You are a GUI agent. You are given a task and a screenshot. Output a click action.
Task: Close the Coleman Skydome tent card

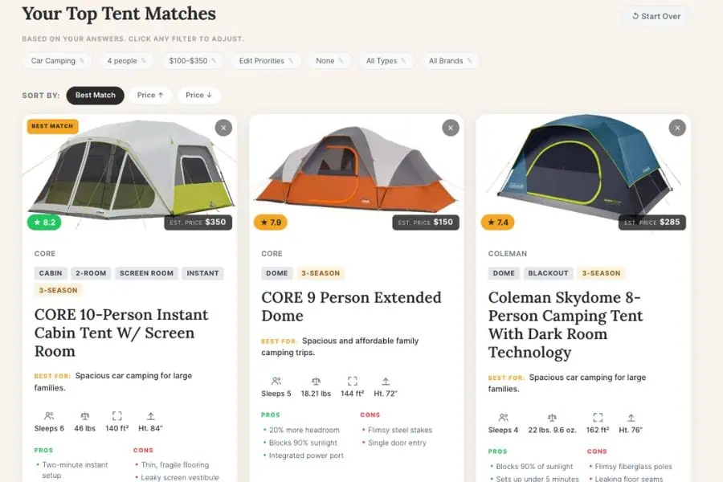pos(678,128)
